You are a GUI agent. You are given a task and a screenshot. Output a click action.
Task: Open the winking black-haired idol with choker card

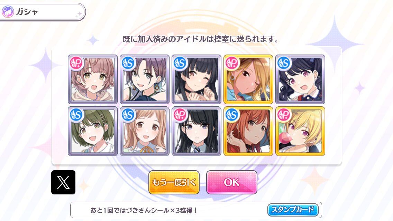coord(196,79)
